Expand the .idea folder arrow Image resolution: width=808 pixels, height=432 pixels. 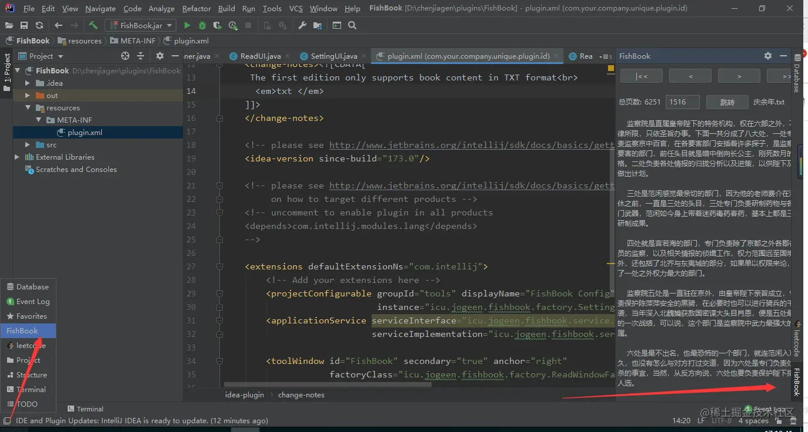(28, 83)
